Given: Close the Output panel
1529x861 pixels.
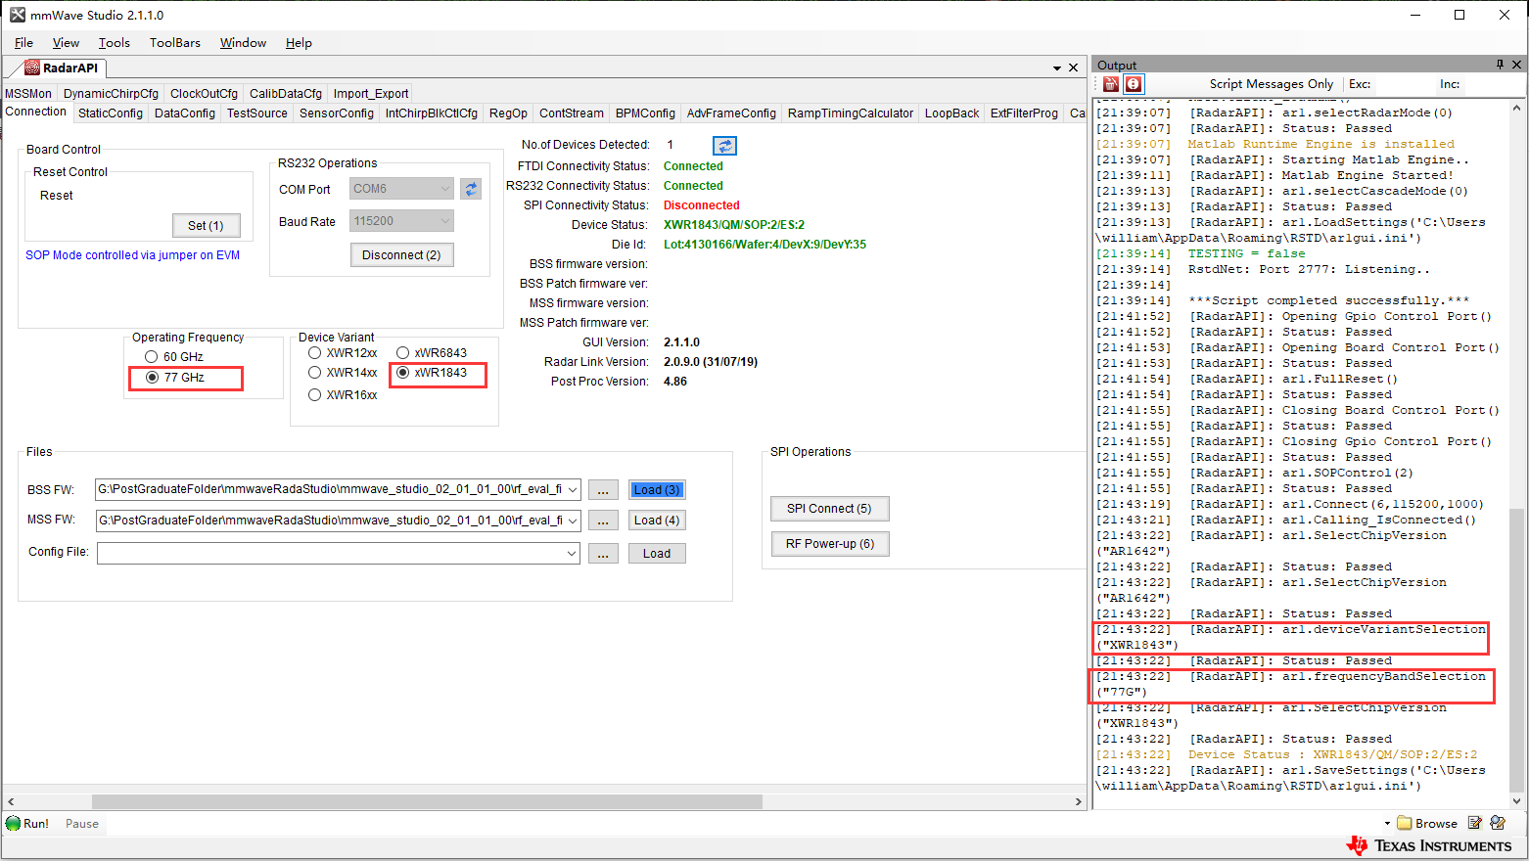Looking at the screenshot, I should tap(1516, 65).
